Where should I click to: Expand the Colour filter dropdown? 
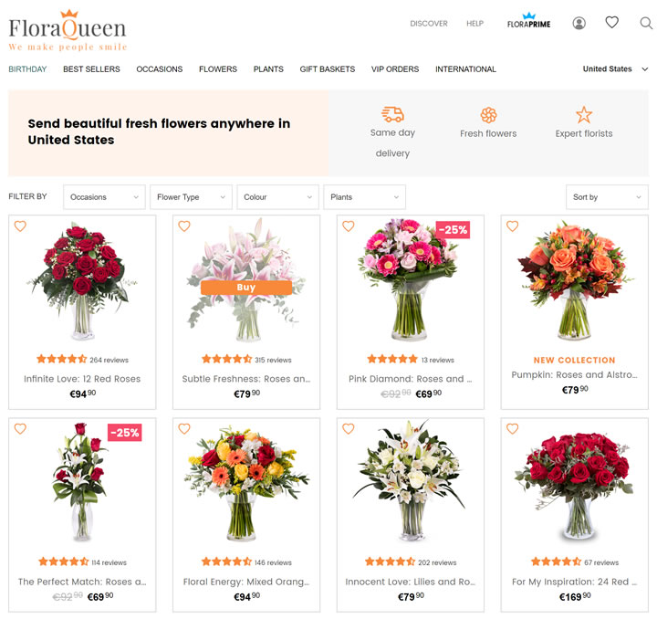(x=277, y=197)
